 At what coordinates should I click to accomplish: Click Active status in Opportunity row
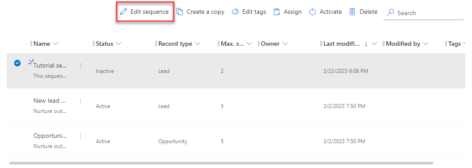click(103, 141)
